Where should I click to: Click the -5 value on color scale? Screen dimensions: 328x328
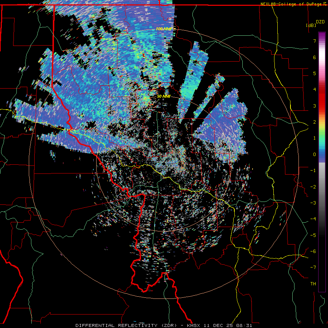313,235
